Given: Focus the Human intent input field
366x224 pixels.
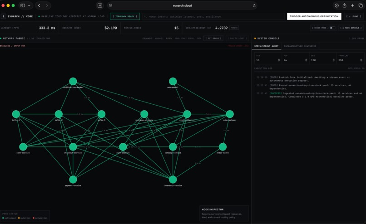Looking at the screenshot, I should [x=213, y=16].
